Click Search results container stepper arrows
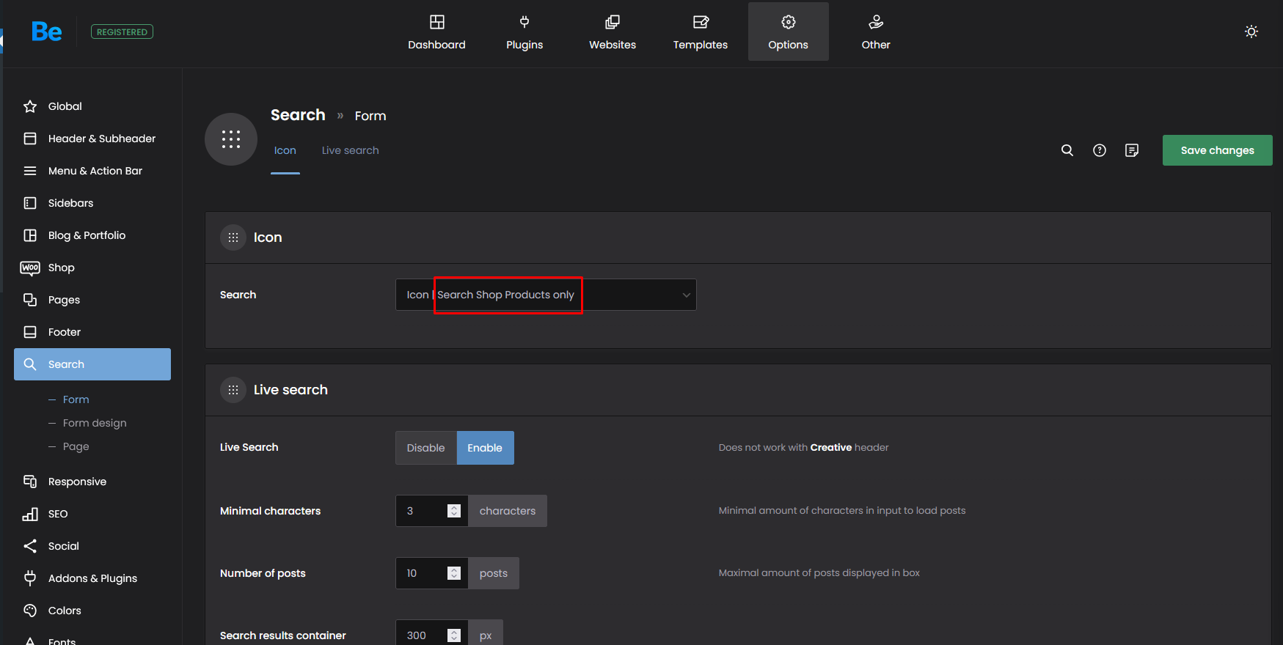The height and width of the screenshot is (645, 1283). (x=454, y=635)
